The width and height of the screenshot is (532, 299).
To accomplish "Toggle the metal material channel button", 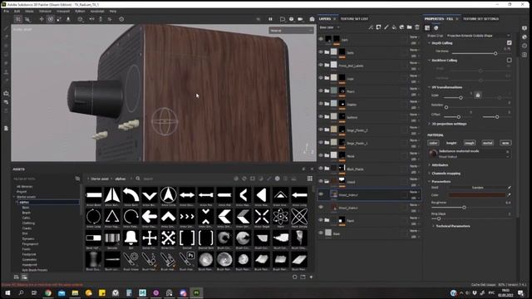I will (488, 143).
